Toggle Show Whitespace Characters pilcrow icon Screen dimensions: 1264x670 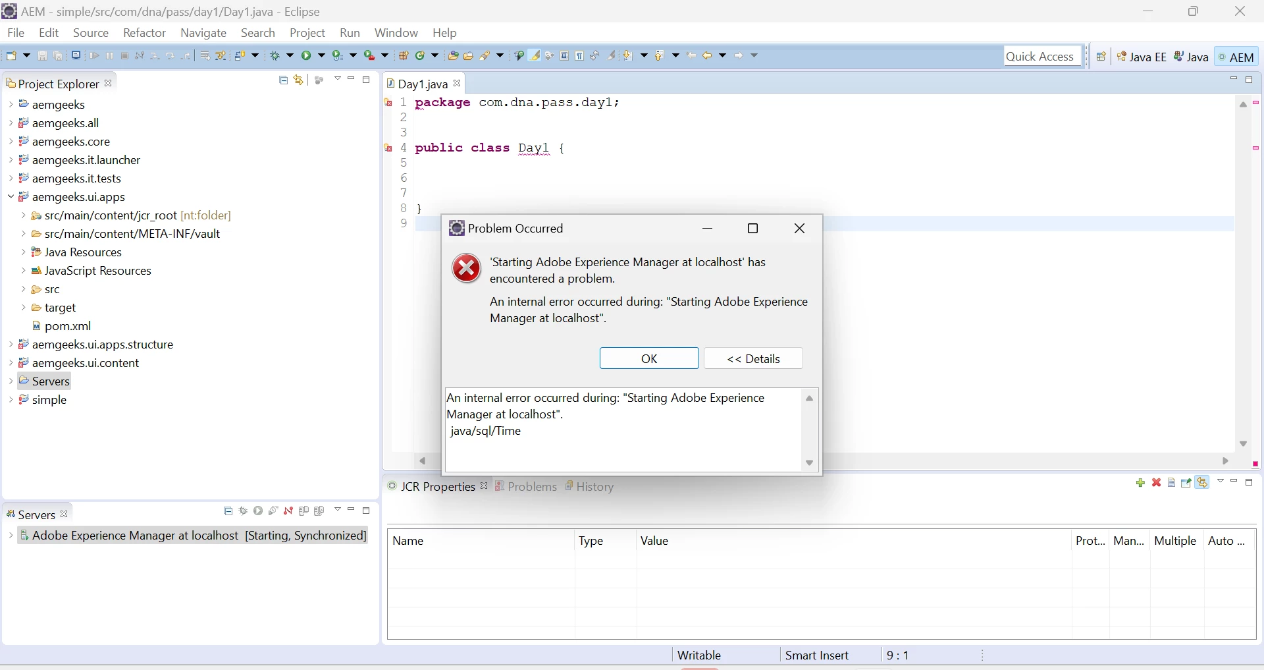580,56
